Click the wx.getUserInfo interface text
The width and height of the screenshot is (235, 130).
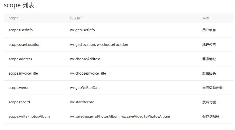tap(82, 30)
